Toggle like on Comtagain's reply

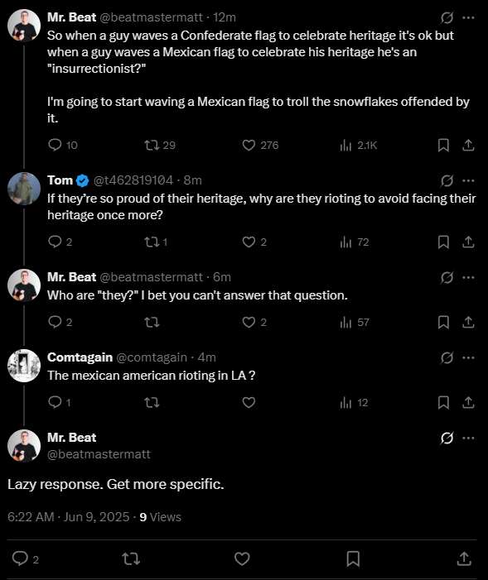pyautogui.click(x=249, y=402)
